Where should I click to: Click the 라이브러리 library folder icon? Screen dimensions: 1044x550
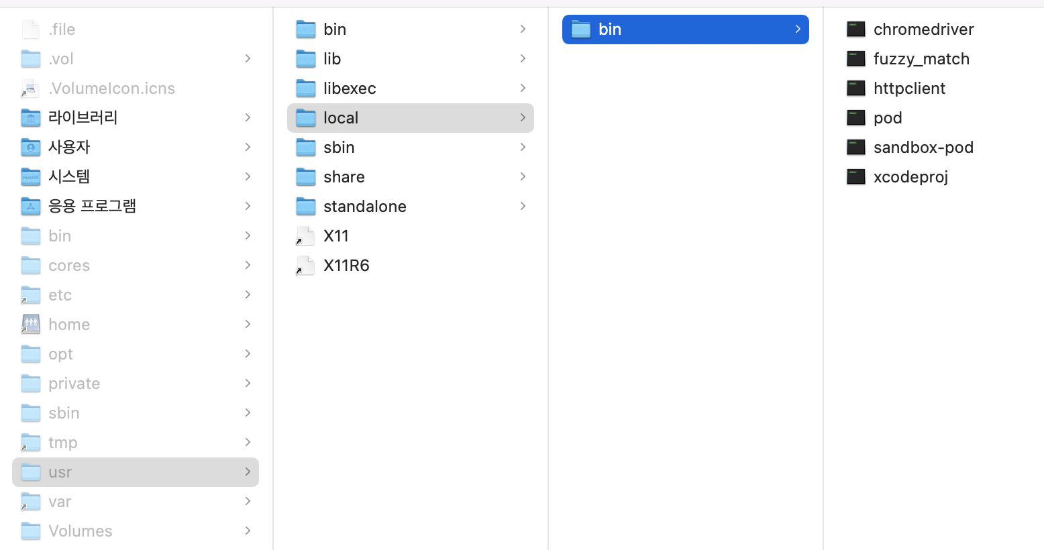pyautogui.click(x=31, y=117)
